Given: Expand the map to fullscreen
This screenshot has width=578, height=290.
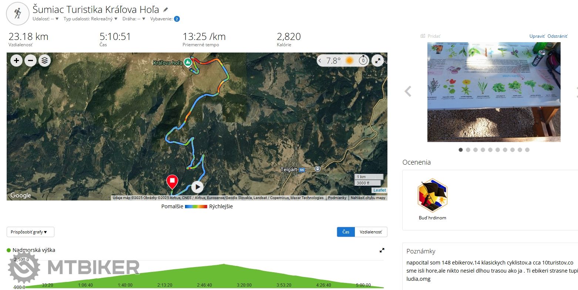Looking at the screenshot, I should tap(377, 61).
